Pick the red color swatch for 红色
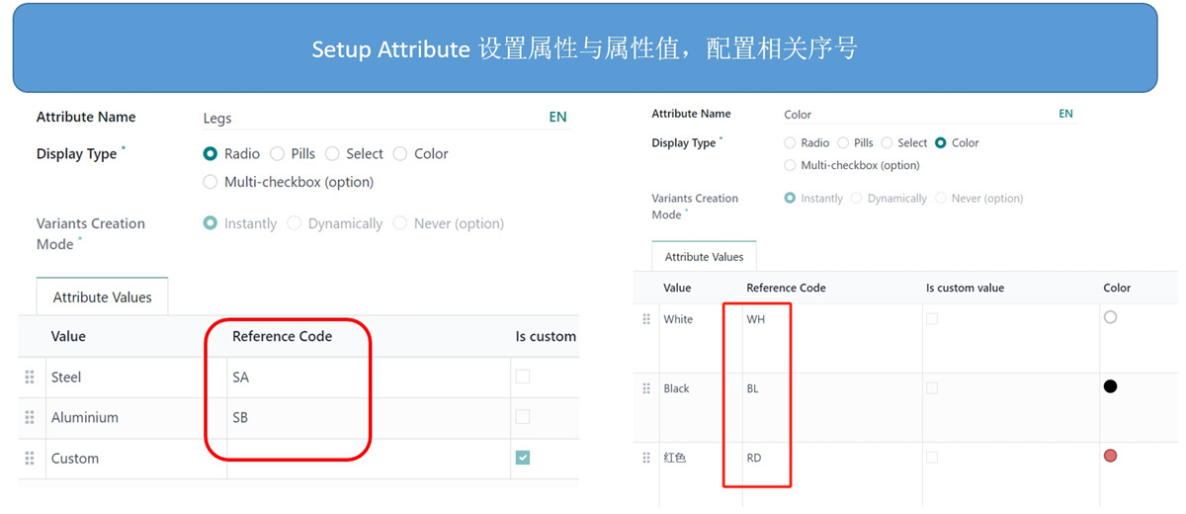The width and height of the screenshot is (1186, 514). coord(1110,456)
